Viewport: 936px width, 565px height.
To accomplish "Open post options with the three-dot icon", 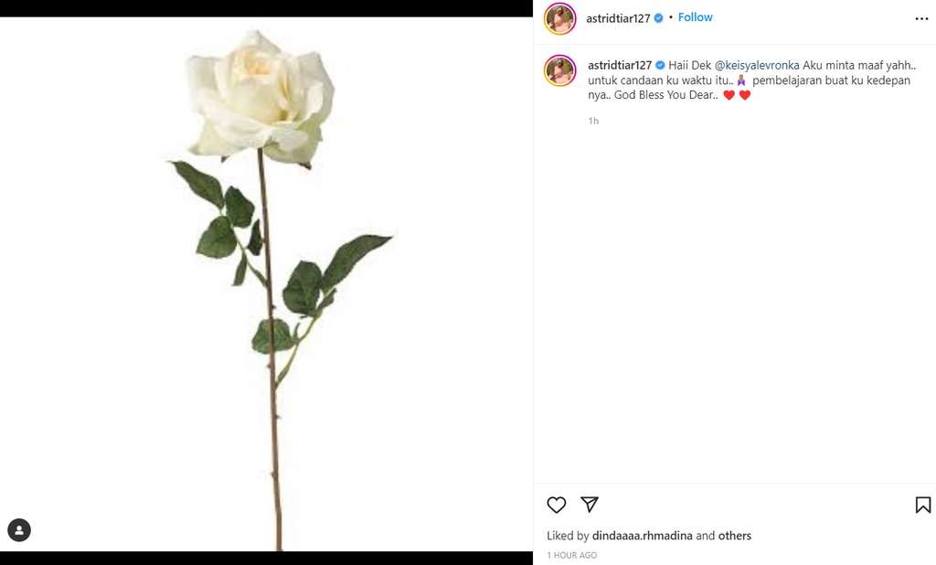I will pyautogui.click(x=920, y=18).
